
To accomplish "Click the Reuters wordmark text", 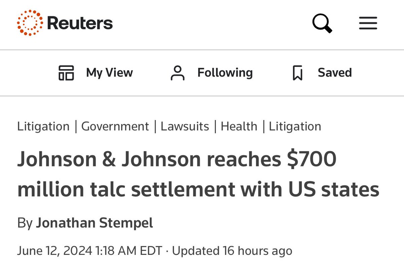I will point(80,23).
